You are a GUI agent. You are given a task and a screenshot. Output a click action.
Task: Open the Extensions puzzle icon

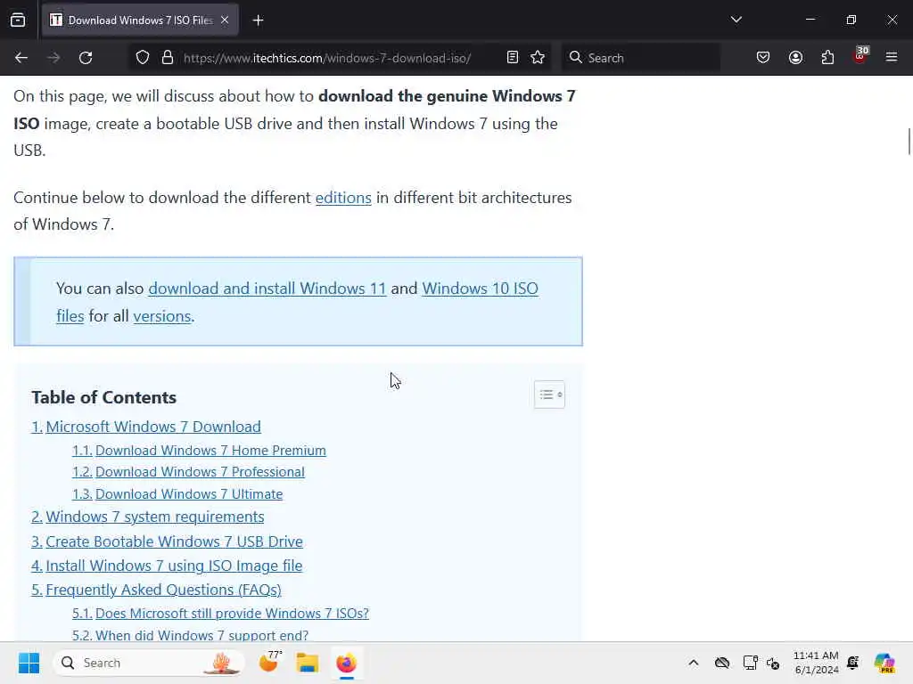coord(827,57)
